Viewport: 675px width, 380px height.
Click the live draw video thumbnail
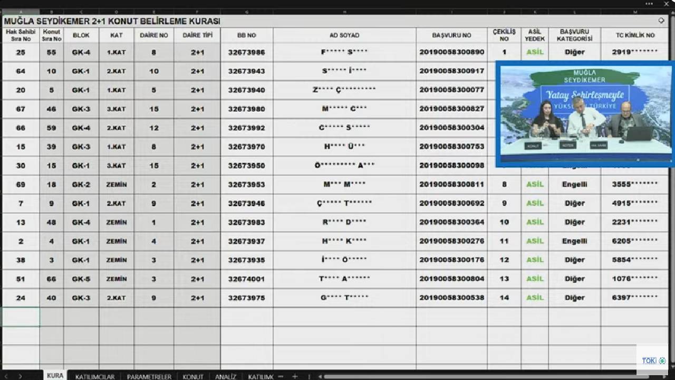click(584, 114)
